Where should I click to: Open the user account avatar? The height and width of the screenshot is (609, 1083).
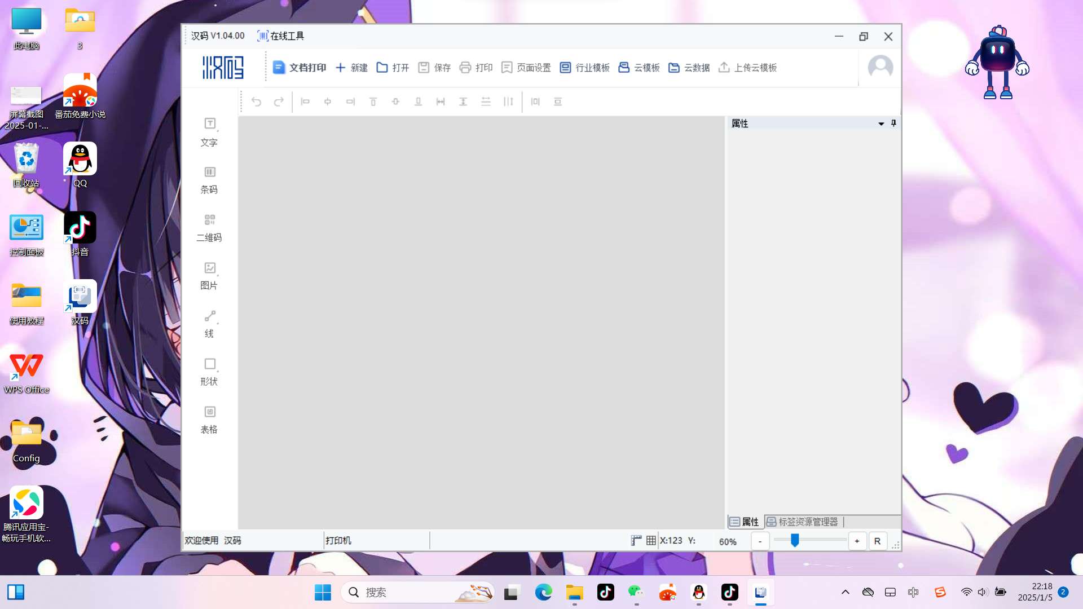[x=881, y=67]
